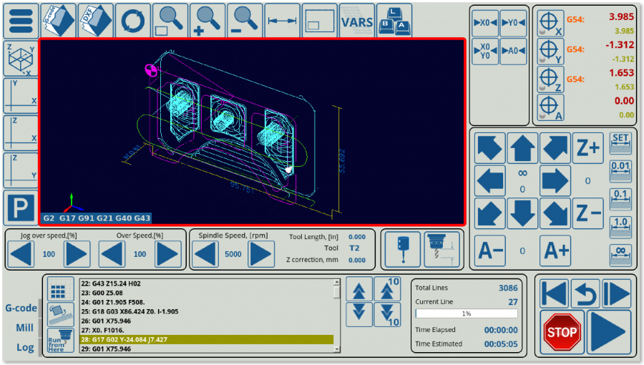Viewport: 644px width, 365px height.
Task: Switch to the Z-X plane view
Action: pyautogui.click(x=21, y=133)
